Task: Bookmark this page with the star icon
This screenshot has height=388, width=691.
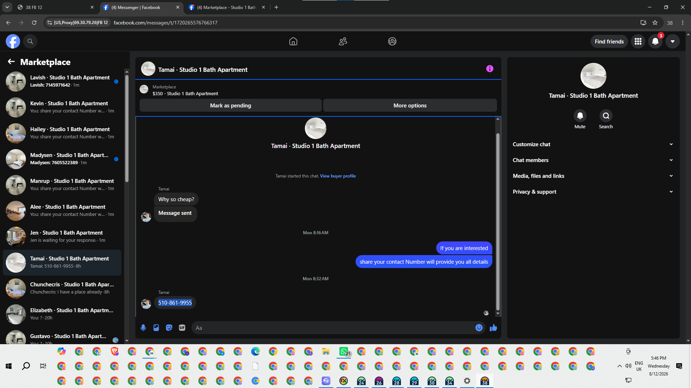Action: coord(655,23)
